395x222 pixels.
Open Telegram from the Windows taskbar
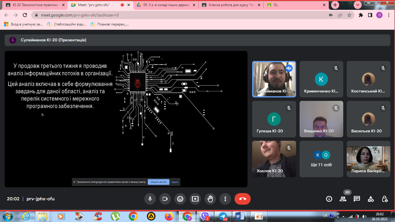[x=223, y=216]
